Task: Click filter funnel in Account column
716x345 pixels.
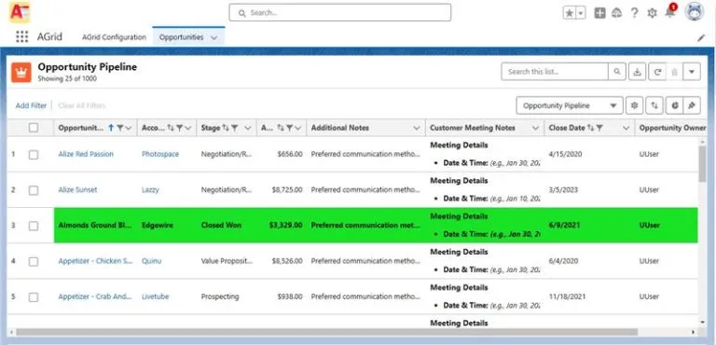Action: tap(179, 129)
